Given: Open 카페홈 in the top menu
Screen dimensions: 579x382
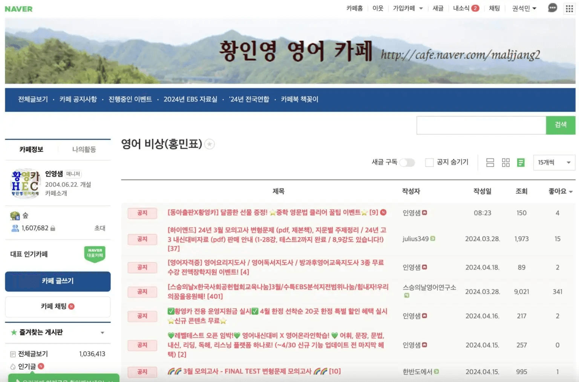Looking at the screenshot, I should [x=354, y=8].
